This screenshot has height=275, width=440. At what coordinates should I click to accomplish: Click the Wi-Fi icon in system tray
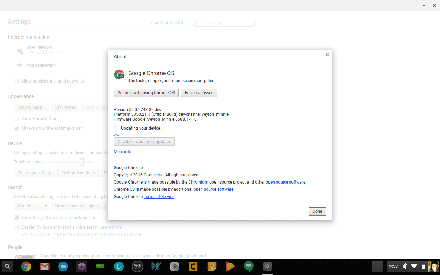pyautogui.click(x=414, y=266)
